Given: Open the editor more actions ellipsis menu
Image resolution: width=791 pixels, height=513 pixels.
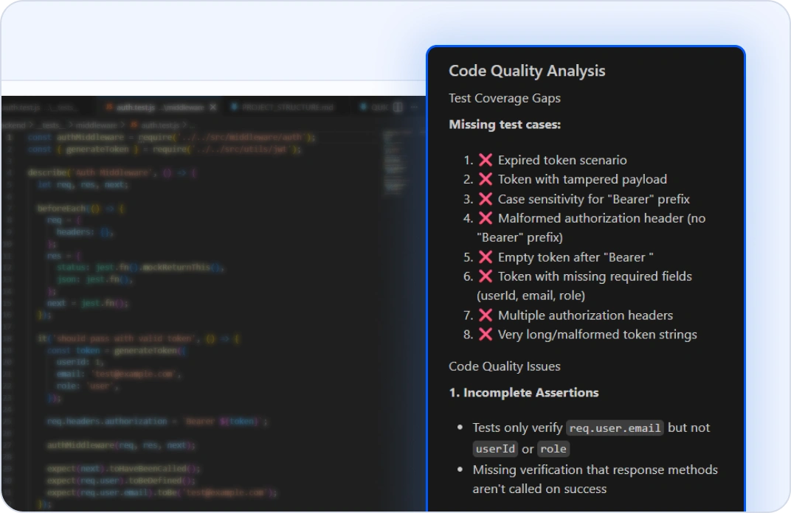Looking at the screenshot, I should tap(415, 108).
